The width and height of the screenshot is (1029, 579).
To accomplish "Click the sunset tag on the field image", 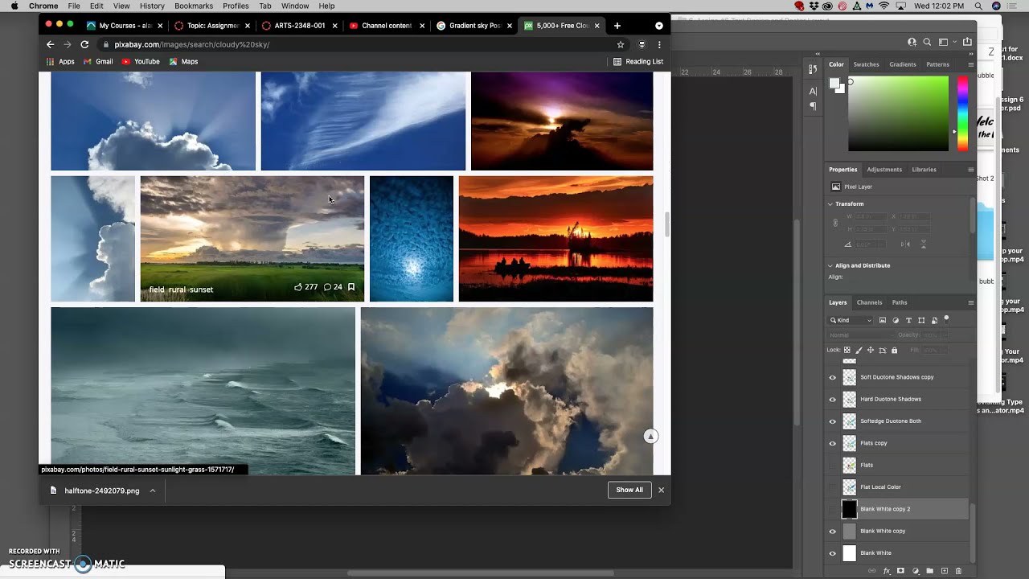I will coord(202,289).
